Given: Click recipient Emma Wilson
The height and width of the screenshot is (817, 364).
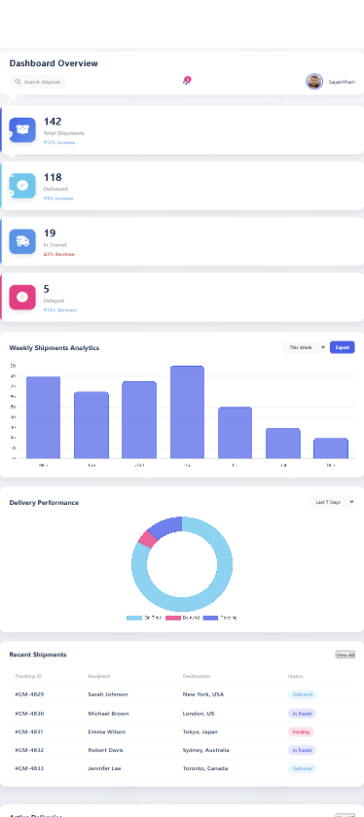Looking at the screenshot, I should pyautogui.click(x=107, y=731).
